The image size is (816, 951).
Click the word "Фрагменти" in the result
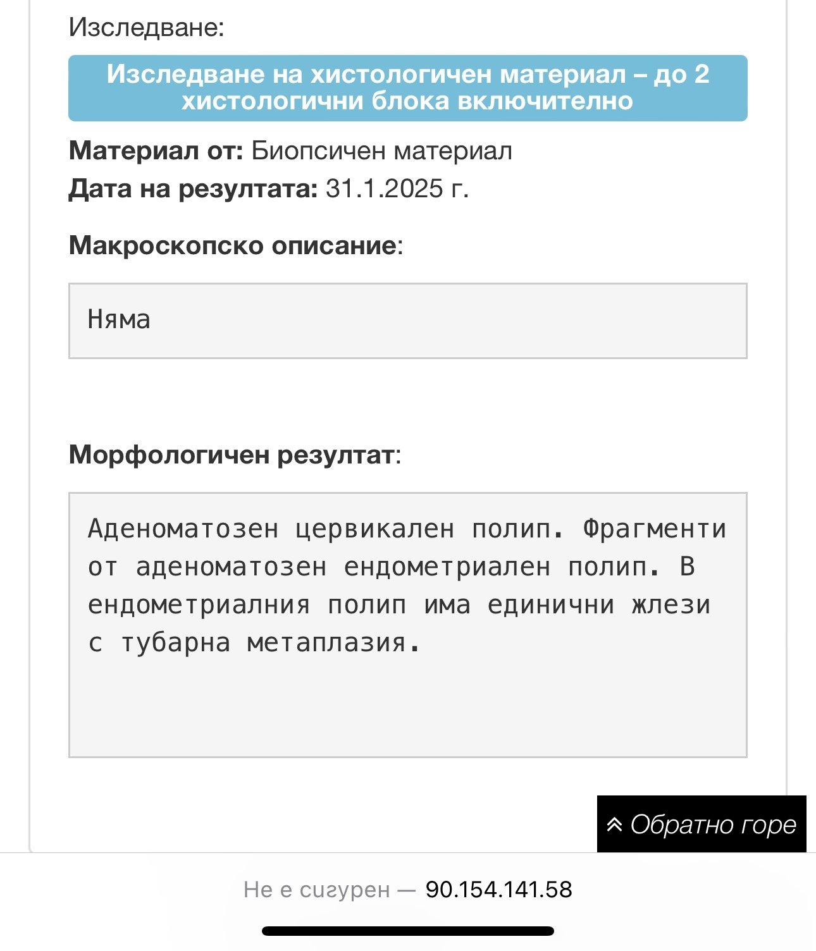[x=654, y=529]
